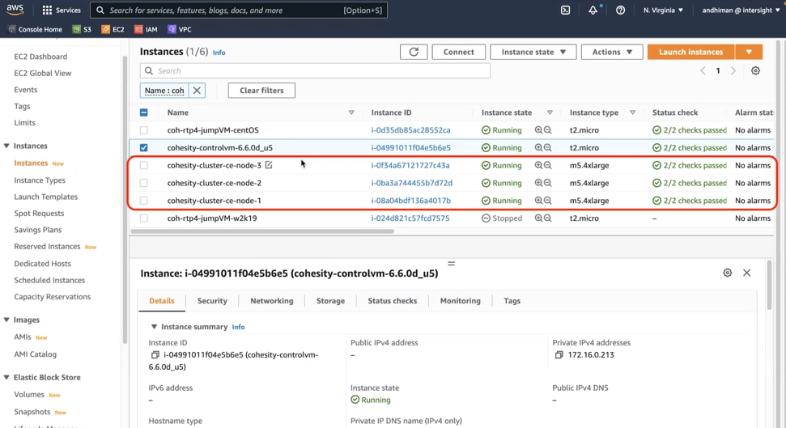The height and width of the screenshot is (428, 786).
Task: Collapse the Instances sidebar section
Action: click(x=6, y=146)
